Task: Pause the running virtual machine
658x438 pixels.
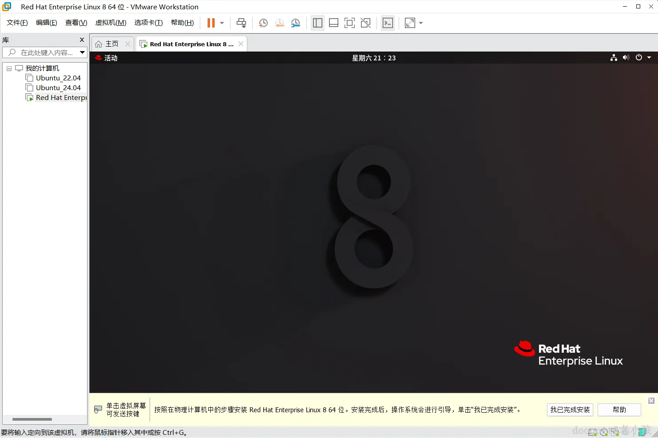Action: click(210, 23)
